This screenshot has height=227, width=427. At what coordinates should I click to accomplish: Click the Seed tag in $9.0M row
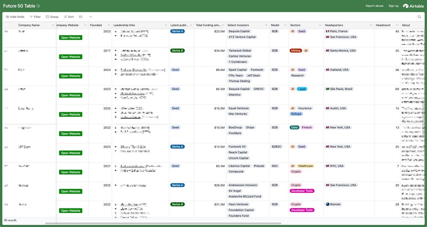click(x=175, y=70)
